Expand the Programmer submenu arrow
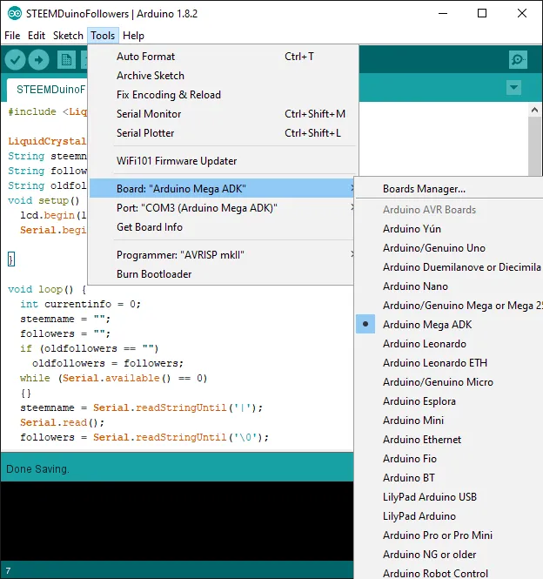The height and width of the screenshot is (579, 543). click(352, 254)
